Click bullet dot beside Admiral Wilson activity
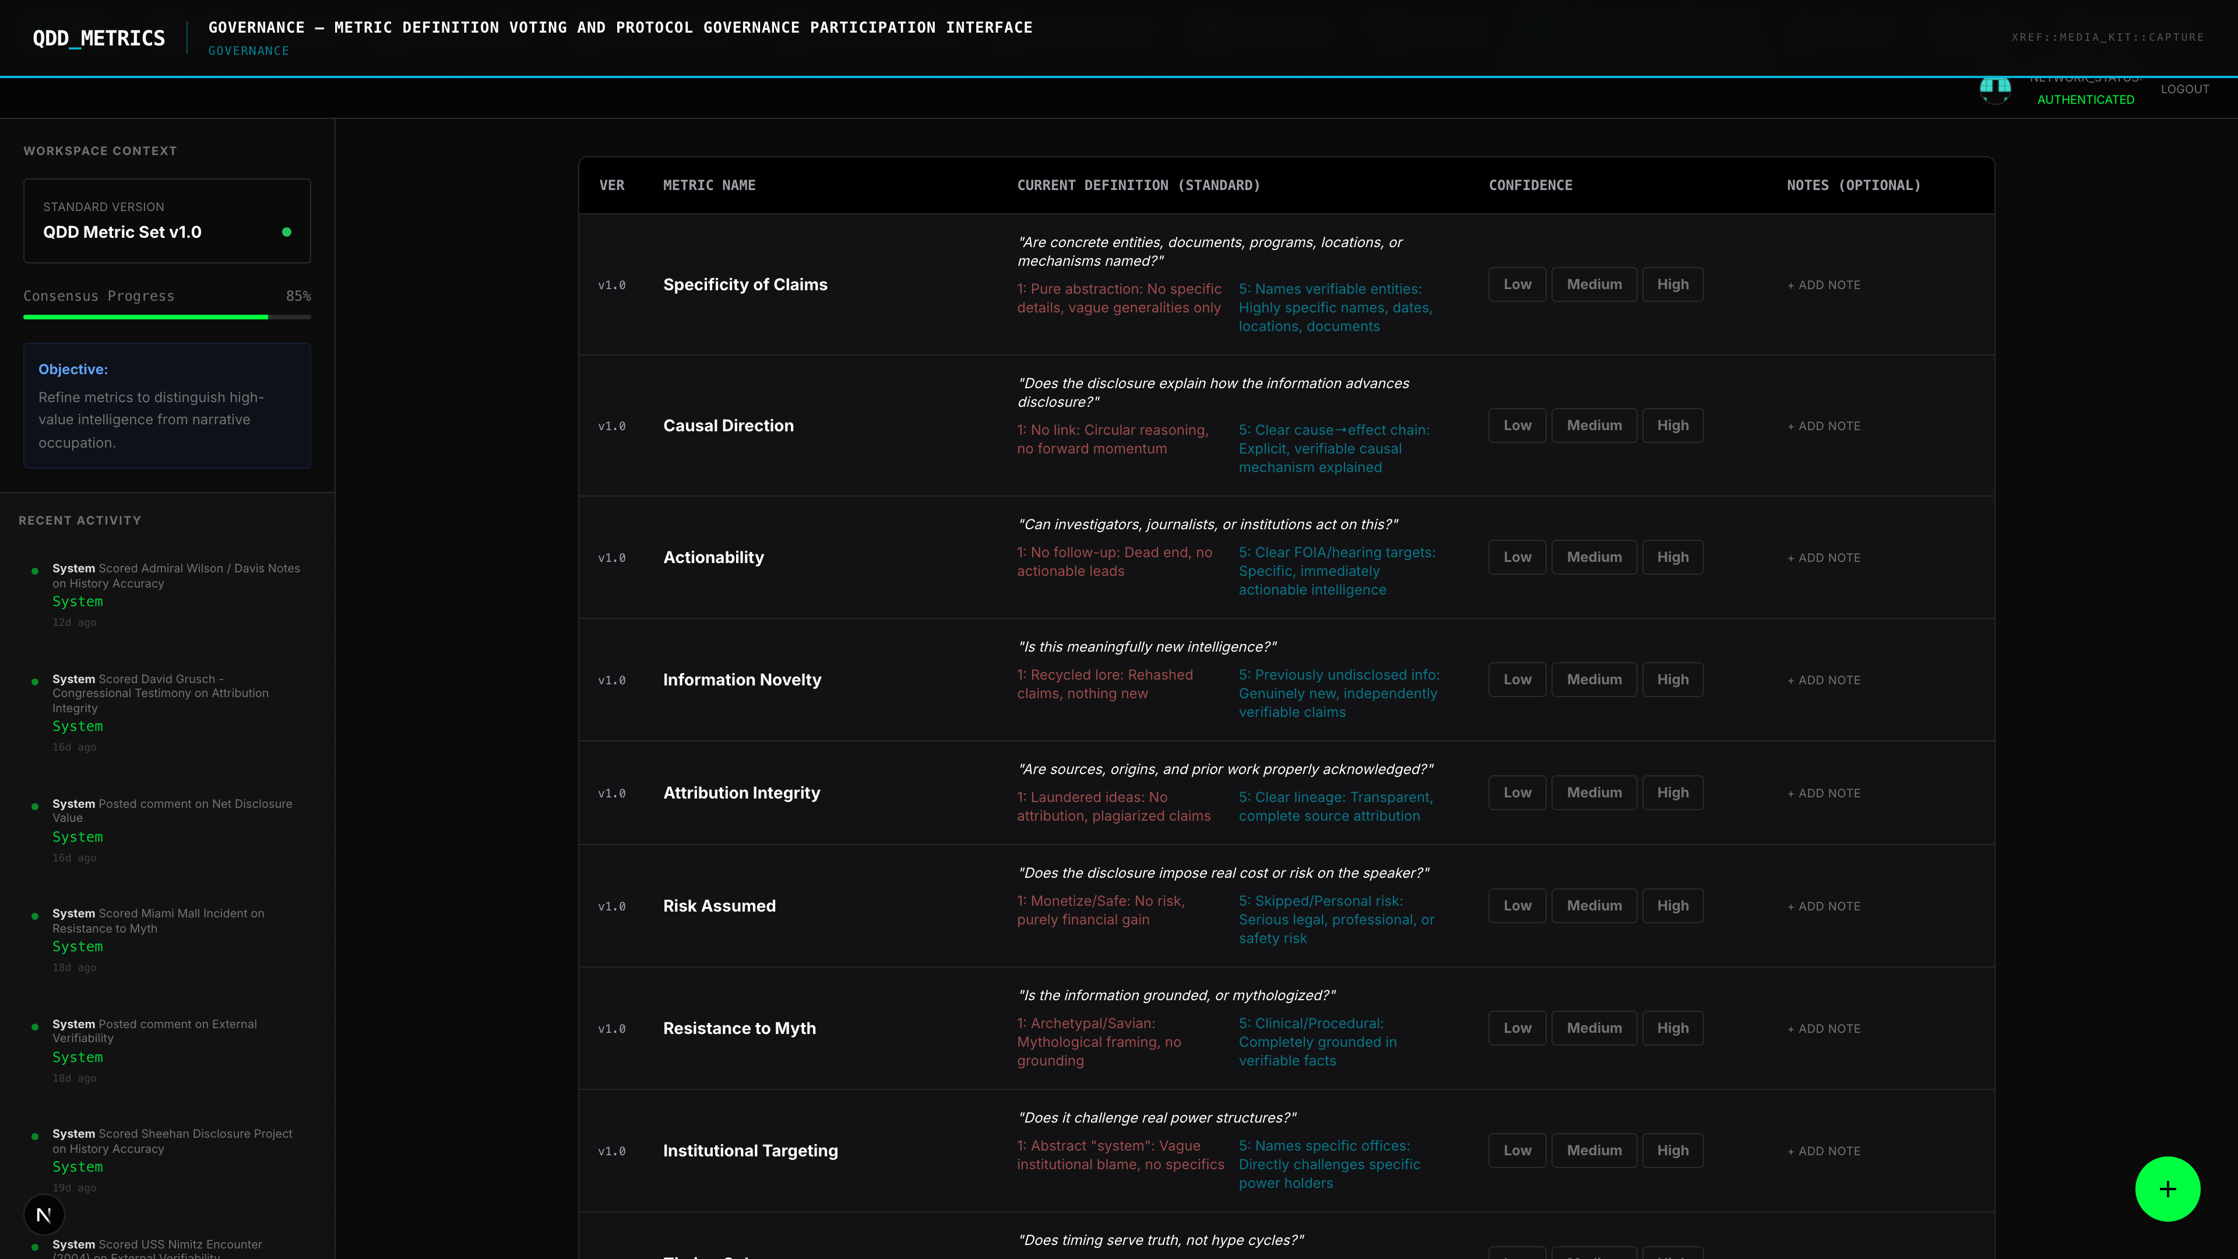 pyautogui.click(x=35, y=571)
